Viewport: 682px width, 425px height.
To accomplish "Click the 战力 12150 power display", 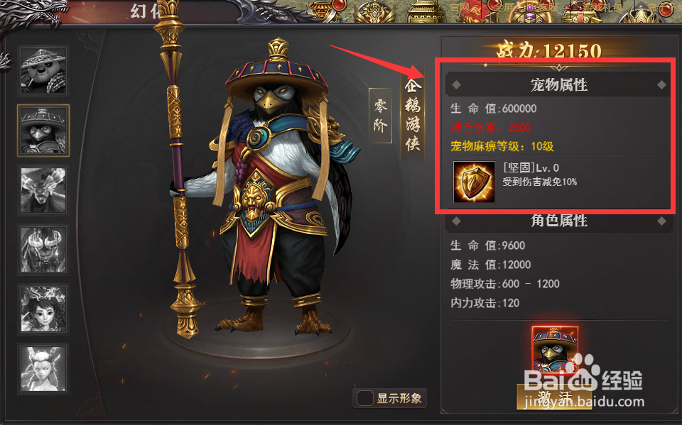I will [549, 51].
